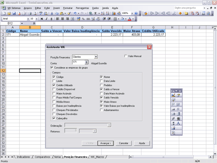The width and height of the screenshot is (217, 163).
Task: Open the Chart Wizard icon
Action: coord(114,13)
